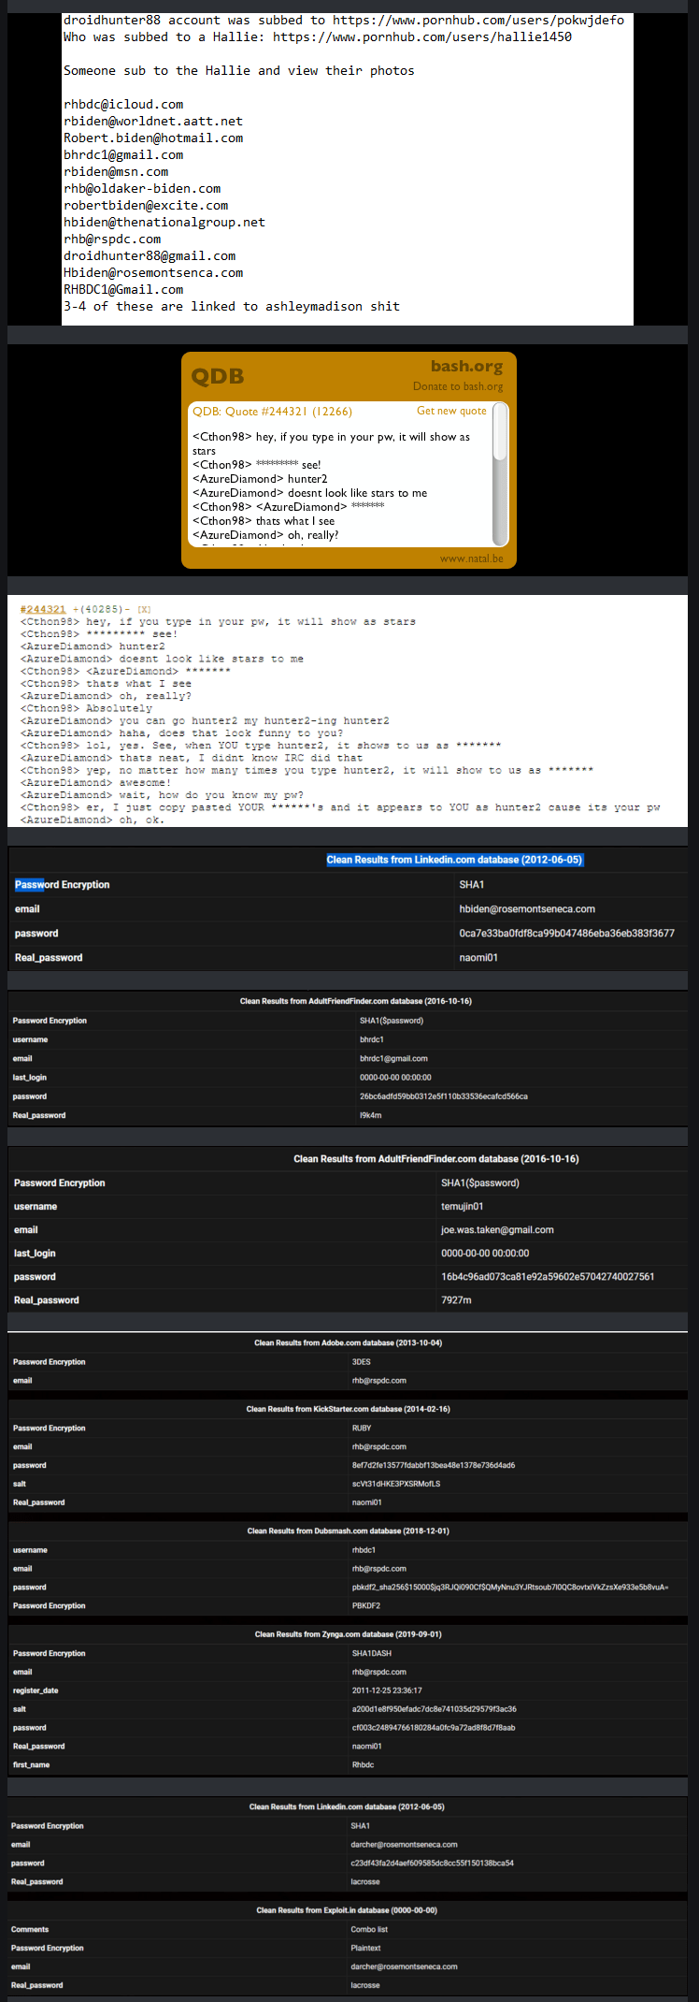Click highlighted 'Password Encryption' label in Linkedin table

pos(62,884)
